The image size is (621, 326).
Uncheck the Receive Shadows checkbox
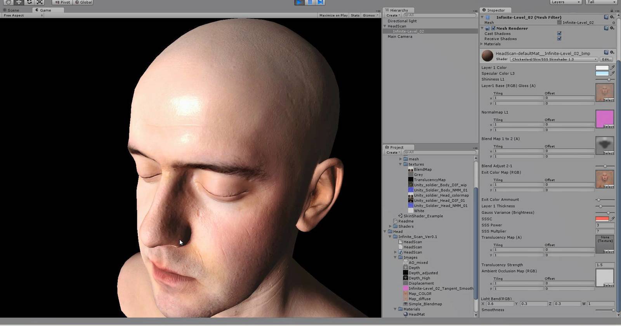click(559, 39)
